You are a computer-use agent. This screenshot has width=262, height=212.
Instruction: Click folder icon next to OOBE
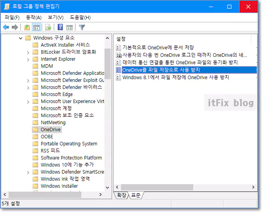[x=35, y=137]
